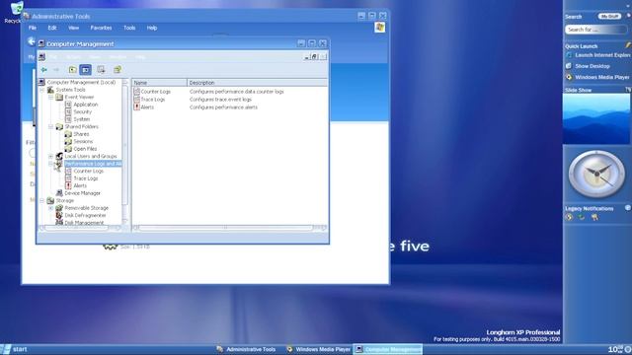Click the My Stuff button in sidebar
This screenshot has width=632, height=355.
(x=609, y=17)
